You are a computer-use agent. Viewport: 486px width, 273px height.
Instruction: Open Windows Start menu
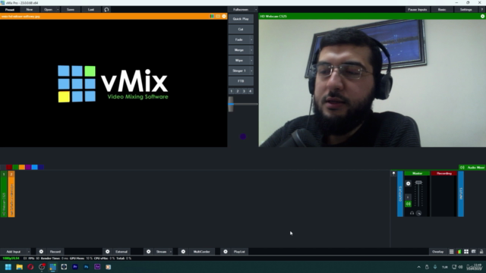coord(8,267)
